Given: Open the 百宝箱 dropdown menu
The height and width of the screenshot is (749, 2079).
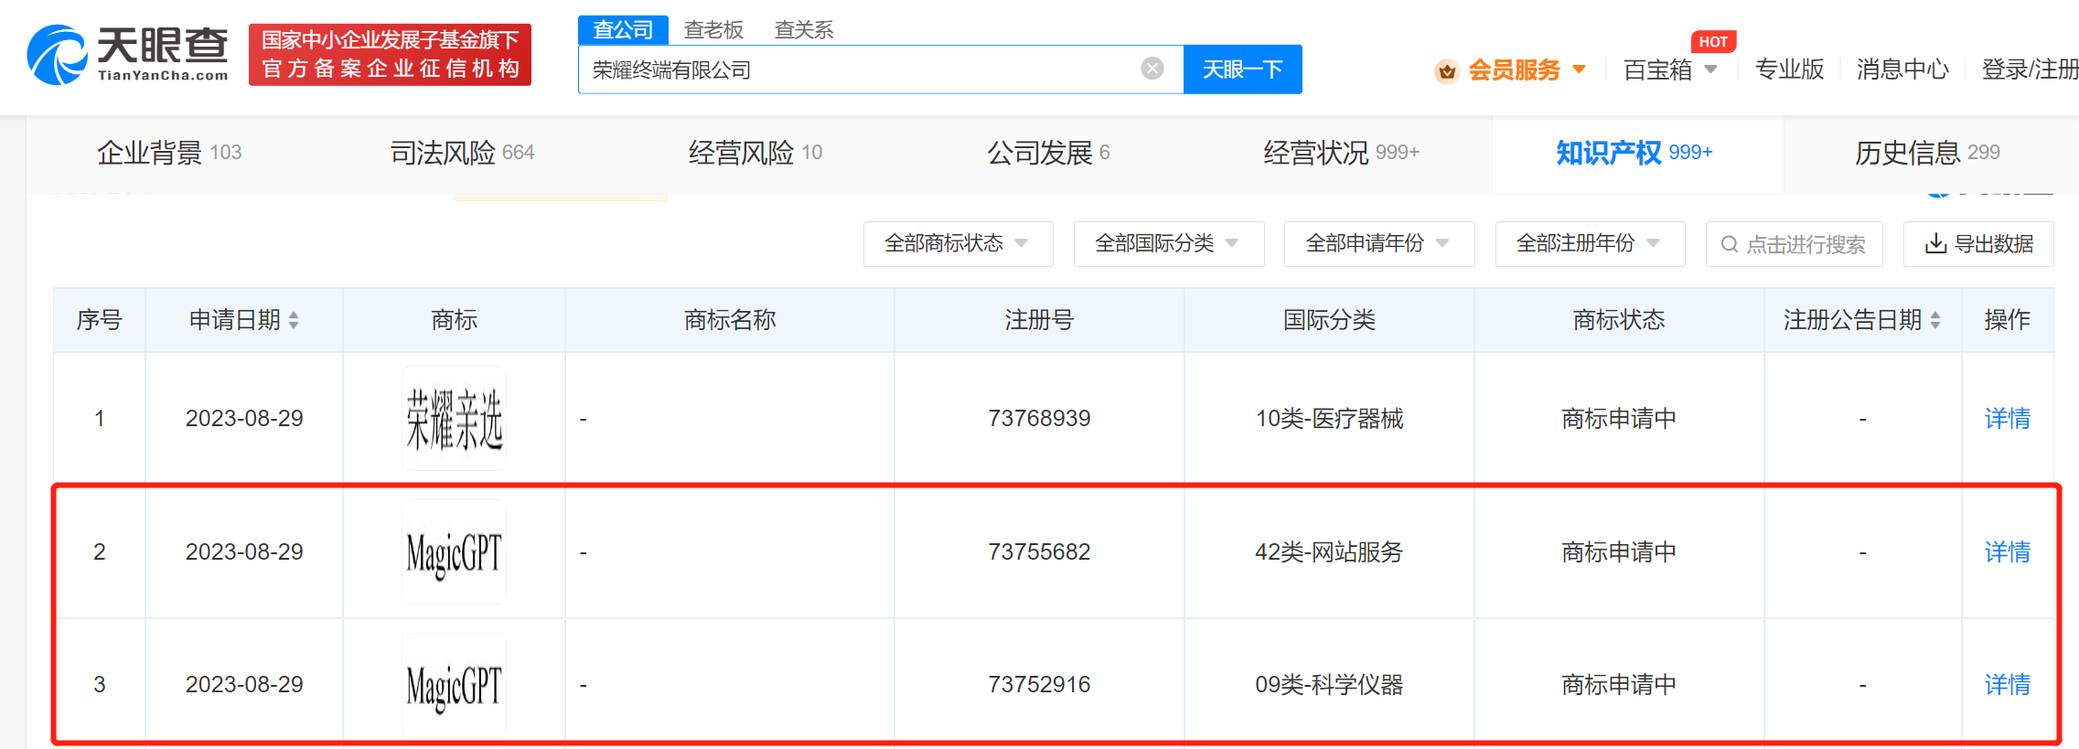Looking at the screenshot, I should [x=1670, y=70].
